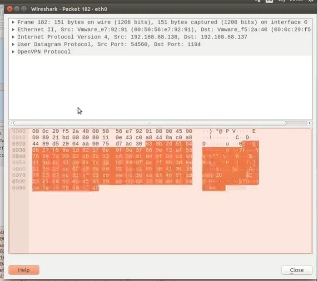Screen dimensions: 318x281
Task: Click hex byte bd in row 0010
Action: pyautogui.click(x=65, y=138)
